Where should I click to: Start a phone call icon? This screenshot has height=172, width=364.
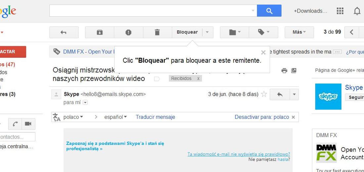[15, 124]
